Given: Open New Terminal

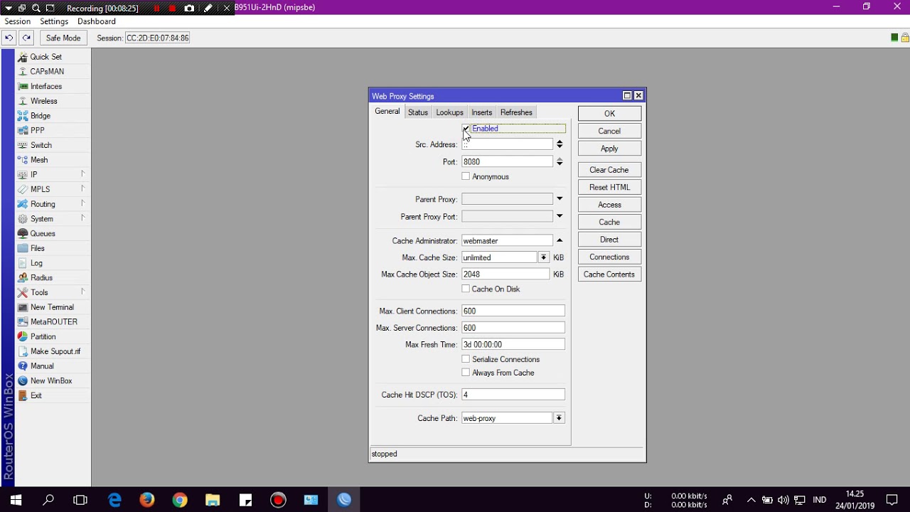Looking at the screenshot, I should (52, 307).
